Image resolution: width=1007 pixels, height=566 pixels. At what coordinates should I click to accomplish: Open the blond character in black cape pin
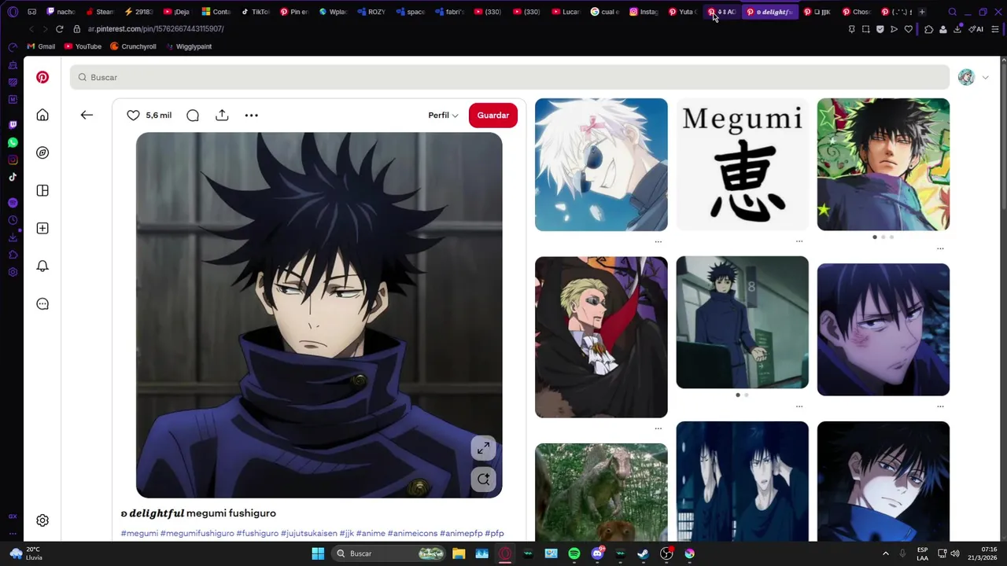point(601,337)
